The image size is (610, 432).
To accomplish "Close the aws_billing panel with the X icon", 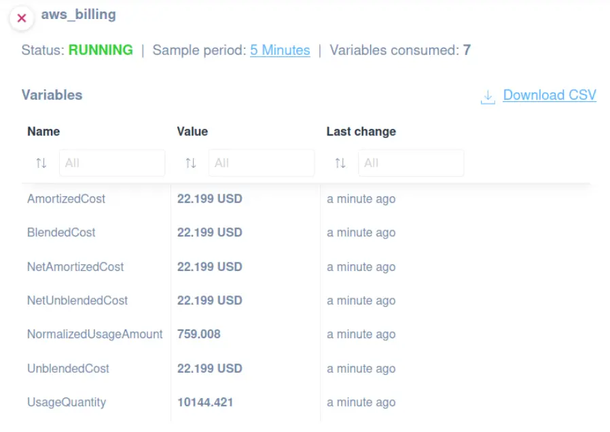I will coord(22,18).
